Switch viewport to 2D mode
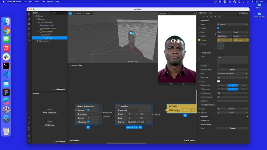This screenshot has width=267, height=150. (x=74, y=14)
